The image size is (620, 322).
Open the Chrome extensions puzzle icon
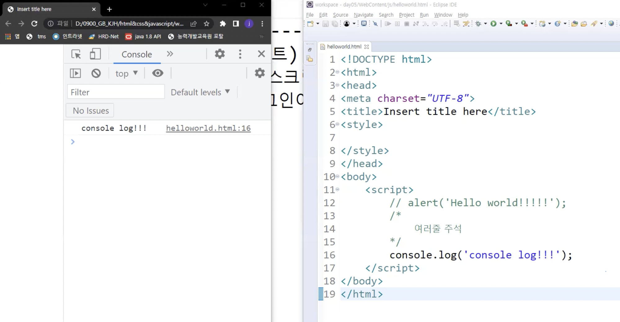point(223,24)
